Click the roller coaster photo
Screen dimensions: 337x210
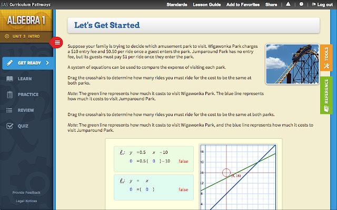coord(292,64)
